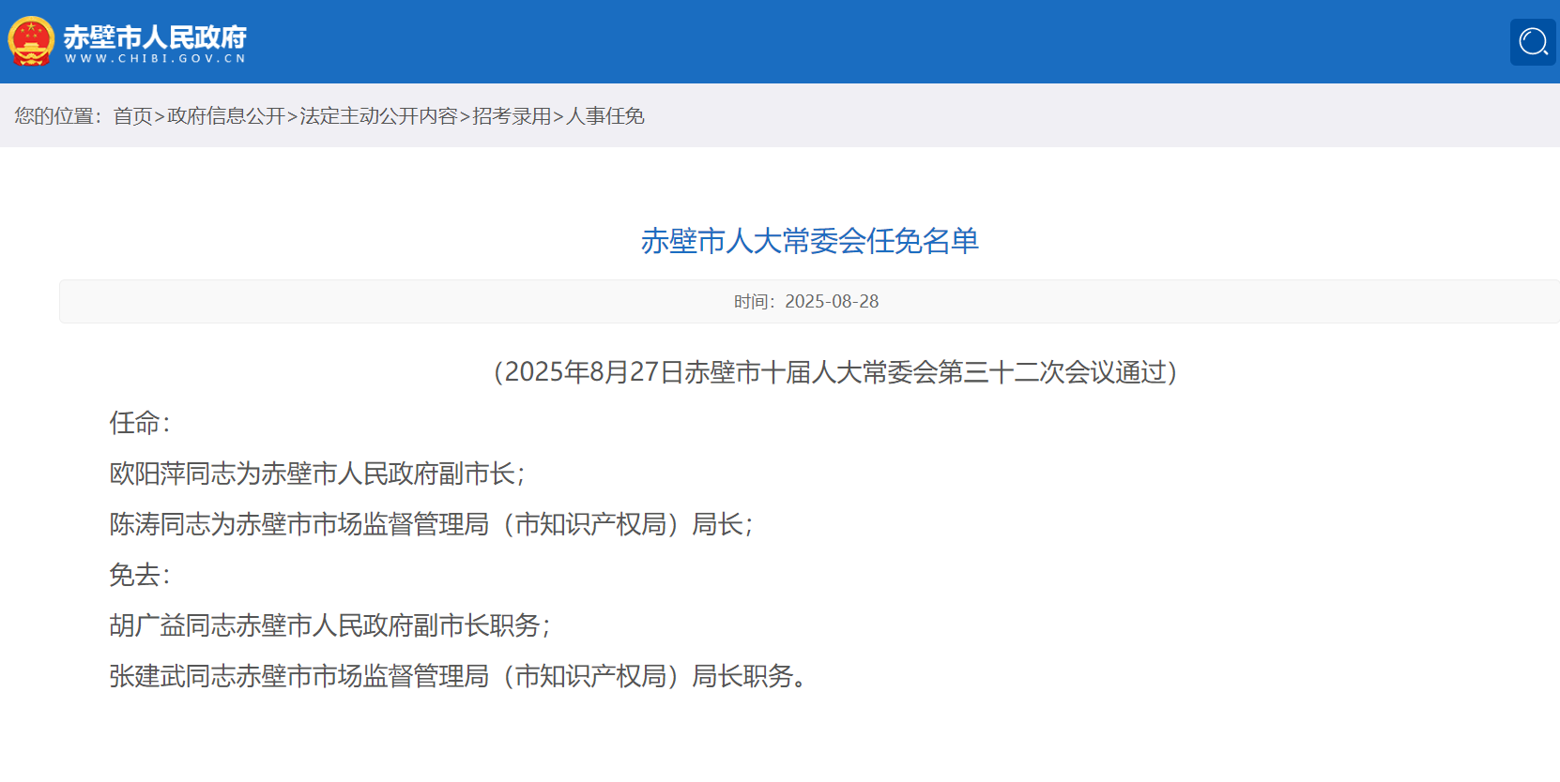Open the search magnifier icon
The height and width of the screenshot is (782, 1560).
(x=1533, y=42)
